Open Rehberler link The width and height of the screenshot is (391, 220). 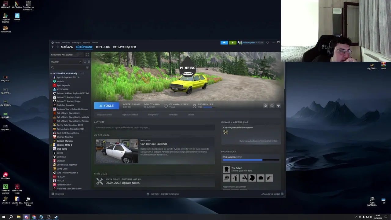[x=173, y=115]
